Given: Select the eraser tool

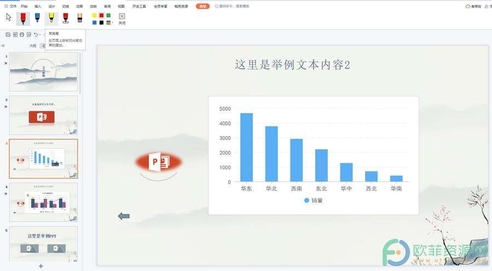Looking at the screenshot, I should pyautogui.click(x=80, y=17).
